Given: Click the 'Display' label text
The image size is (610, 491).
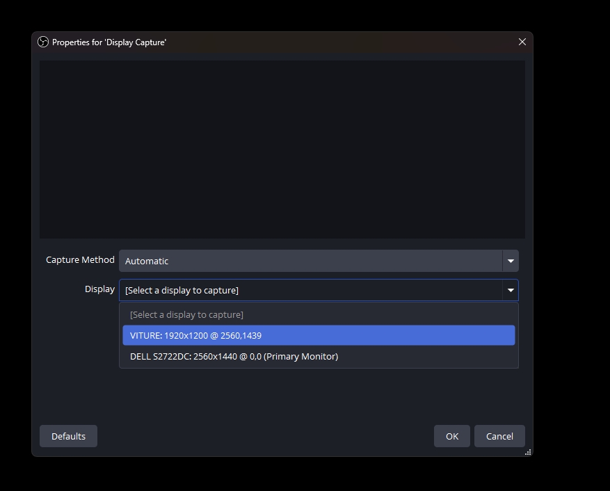Looking at the screenshot, I should coord(99,289).
